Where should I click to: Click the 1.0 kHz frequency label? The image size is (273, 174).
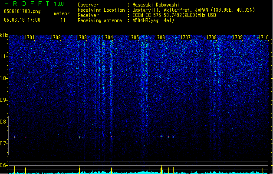click(3, 78)
